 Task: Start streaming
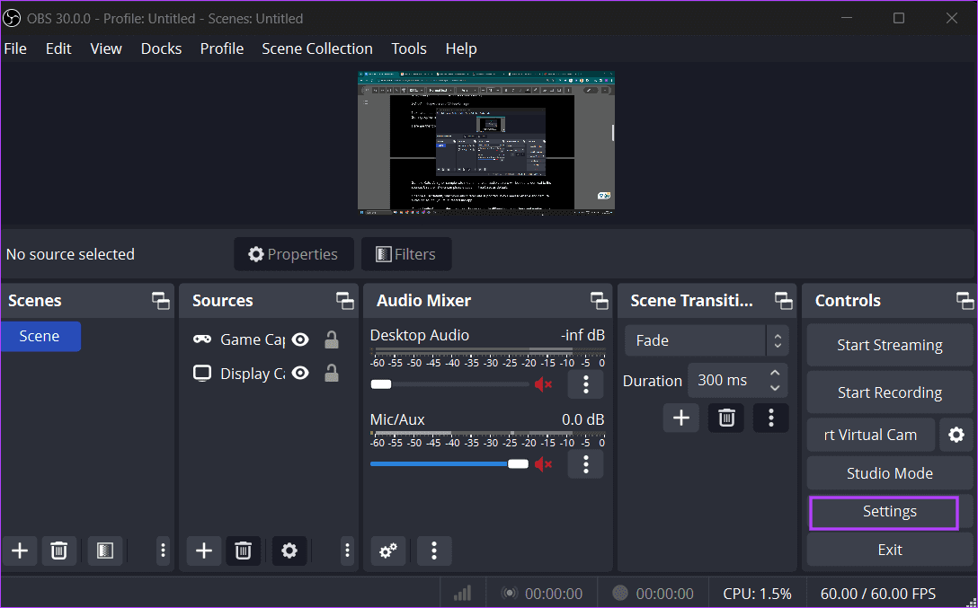click(x=889, y=345)
